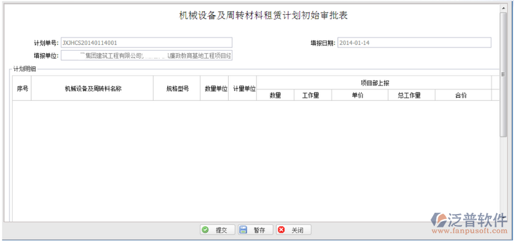Click the scrollbar up arrow
514x241 pixels.
503,8
